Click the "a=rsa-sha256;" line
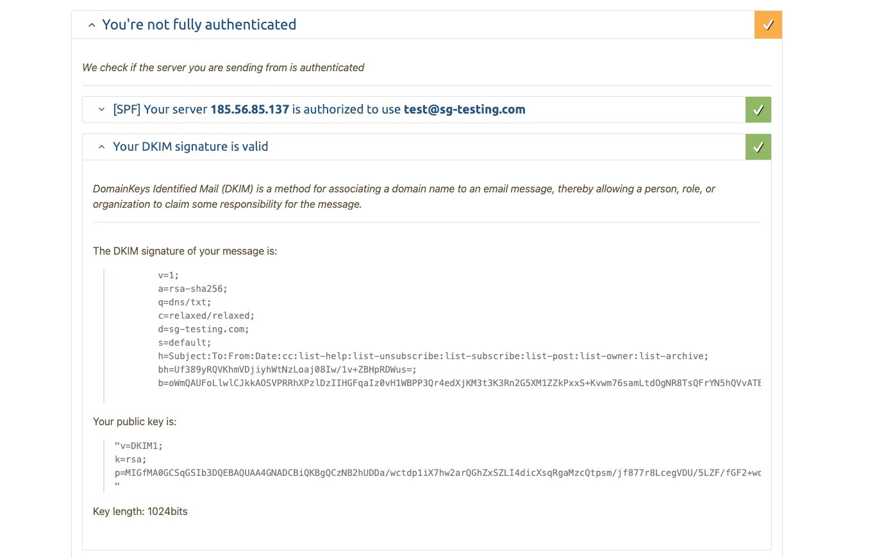884x558 pixels. 193,289
